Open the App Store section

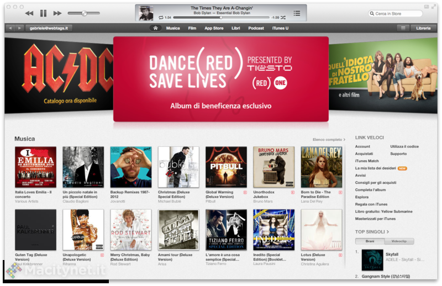pyautogui.click(x=214, y=28)
